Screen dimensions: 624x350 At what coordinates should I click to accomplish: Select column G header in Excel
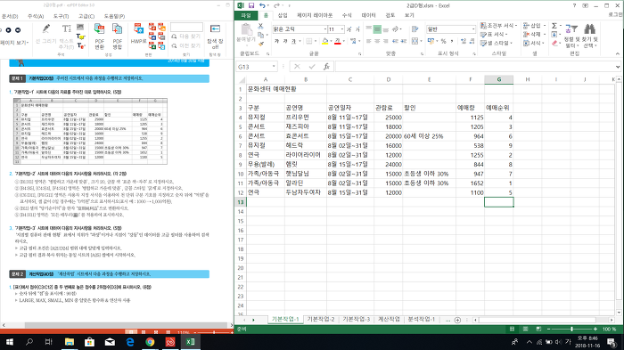pos(498,79)
